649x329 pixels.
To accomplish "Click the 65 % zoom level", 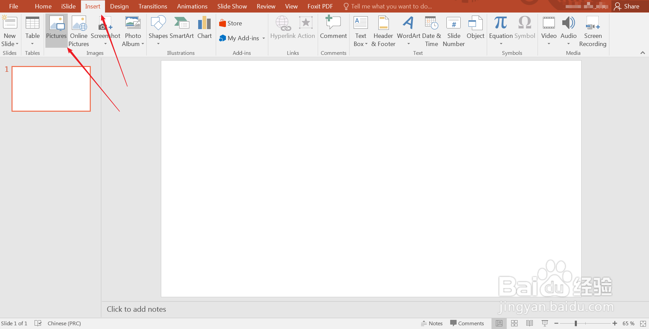I will pos(628,323).
